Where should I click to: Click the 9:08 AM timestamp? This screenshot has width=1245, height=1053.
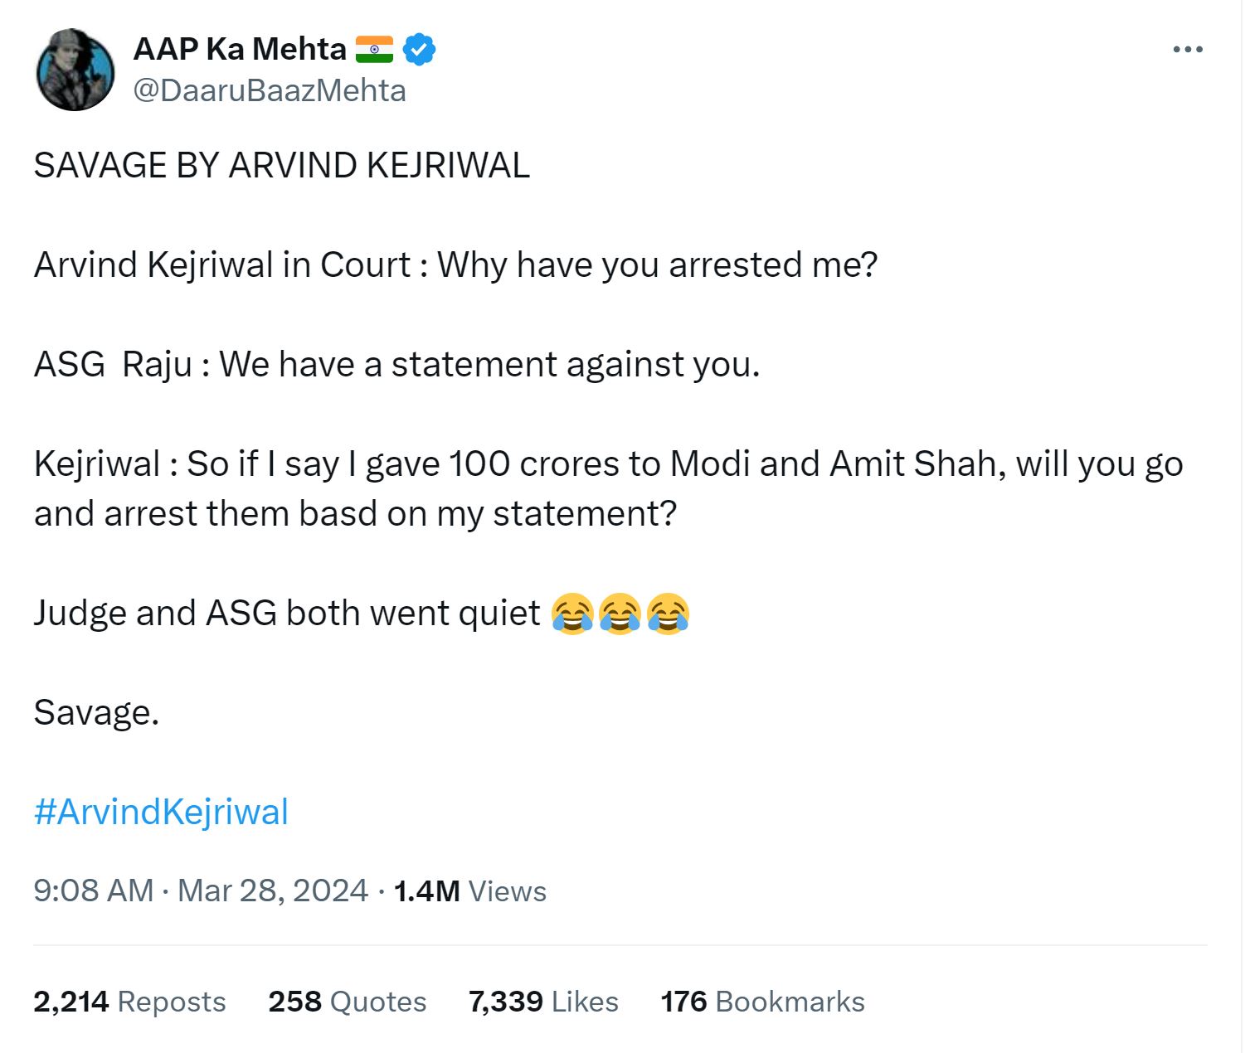94,890
